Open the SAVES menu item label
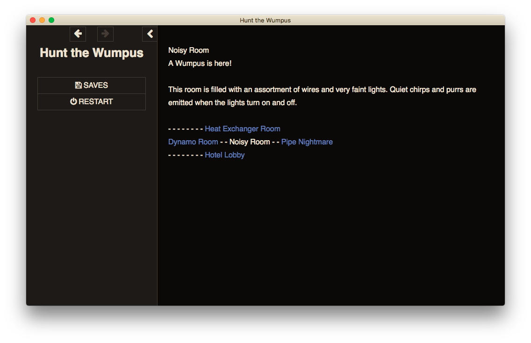Screen dimensions: 531x343 click(96, 86)
